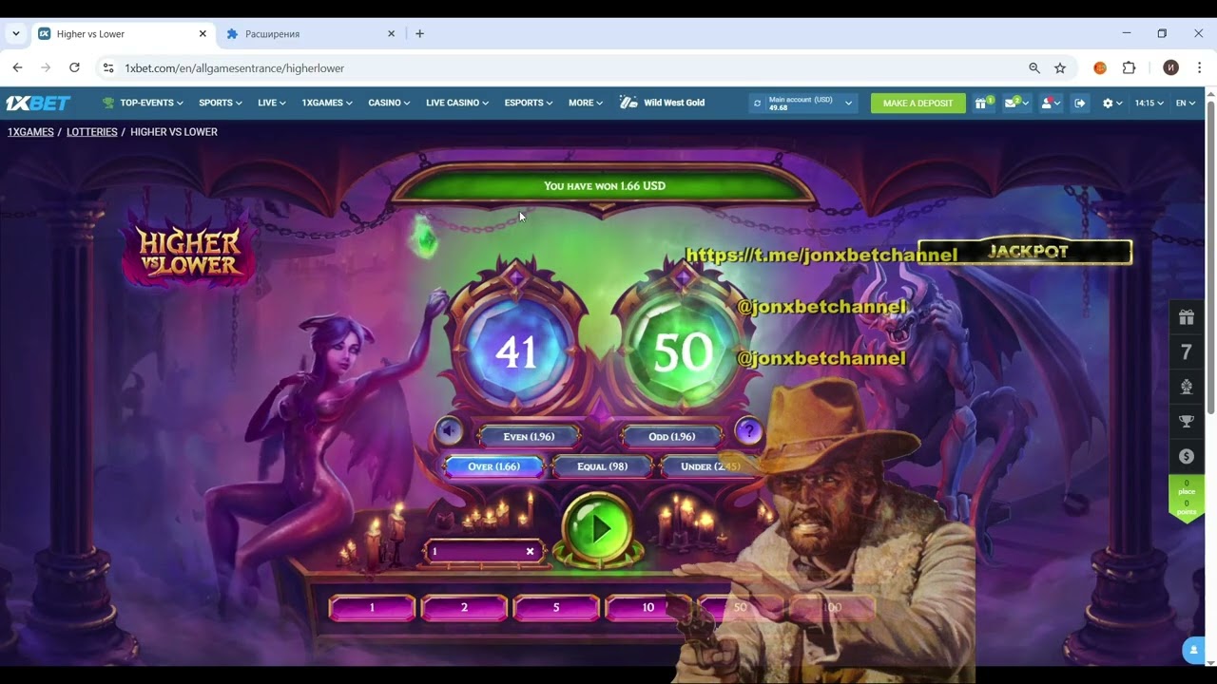Click the browser zoom magnifier icon
Screen dimensions: 1217x684
click(1034, 67)
